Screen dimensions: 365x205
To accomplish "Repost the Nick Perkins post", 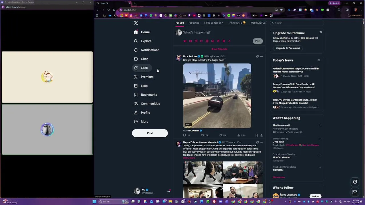I will (205, 136).
